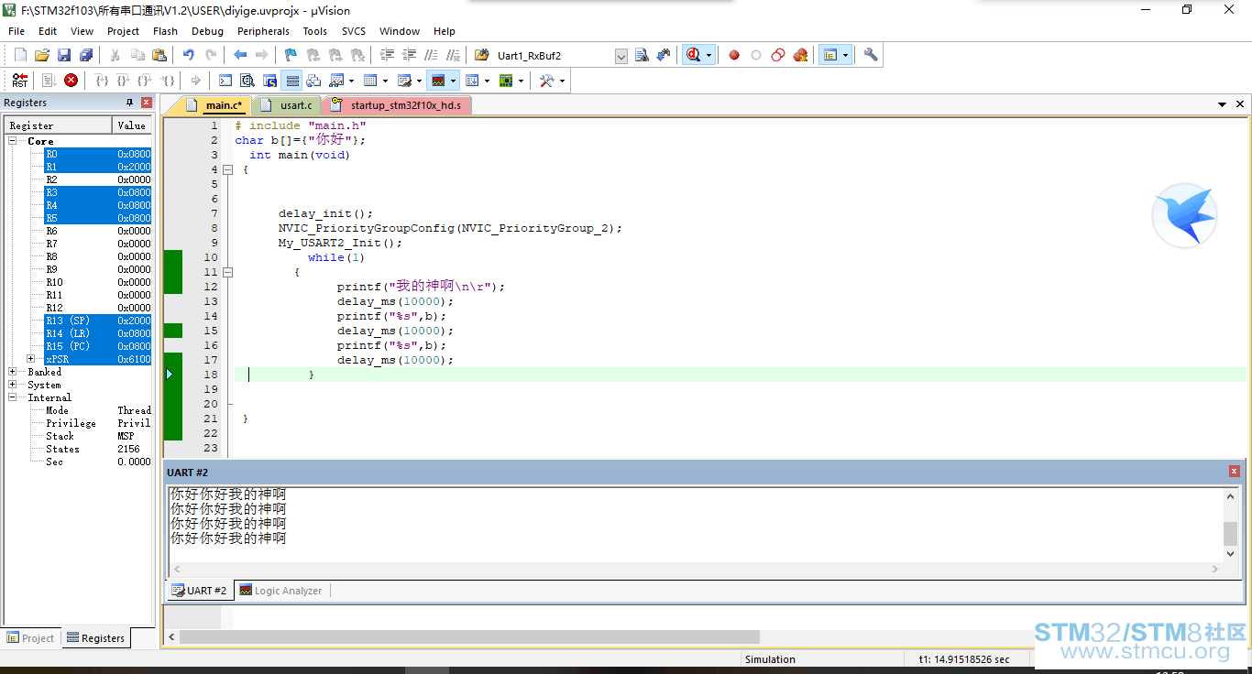Open the Toolbox dropdown arrow
Screen dimensions: 1252x674
562,81
